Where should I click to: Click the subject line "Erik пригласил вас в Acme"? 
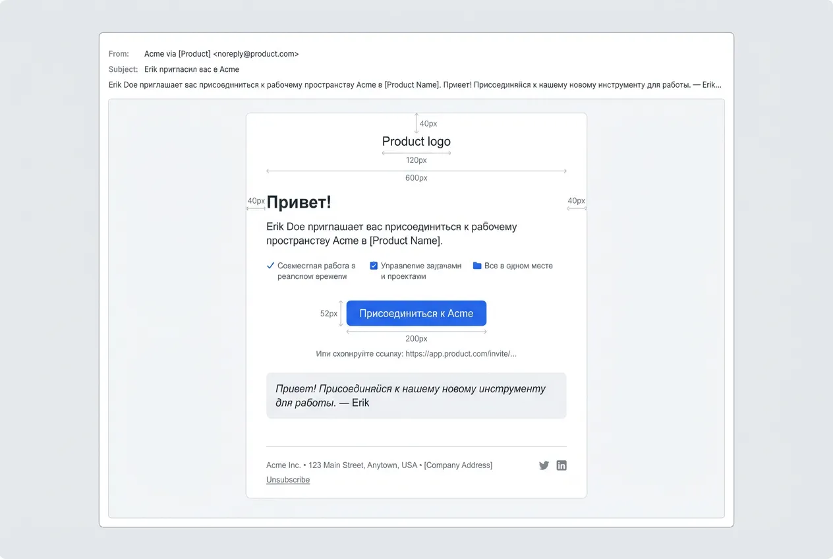pos(192,69)
